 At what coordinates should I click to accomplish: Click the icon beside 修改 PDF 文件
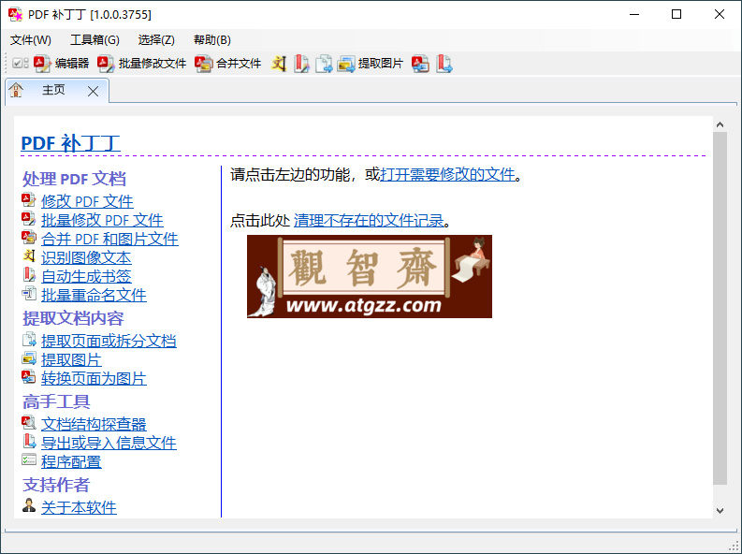(29, 200)
